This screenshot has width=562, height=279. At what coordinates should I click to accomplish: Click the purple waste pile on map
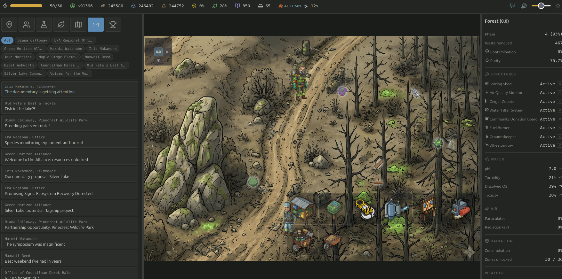point(342,91)
